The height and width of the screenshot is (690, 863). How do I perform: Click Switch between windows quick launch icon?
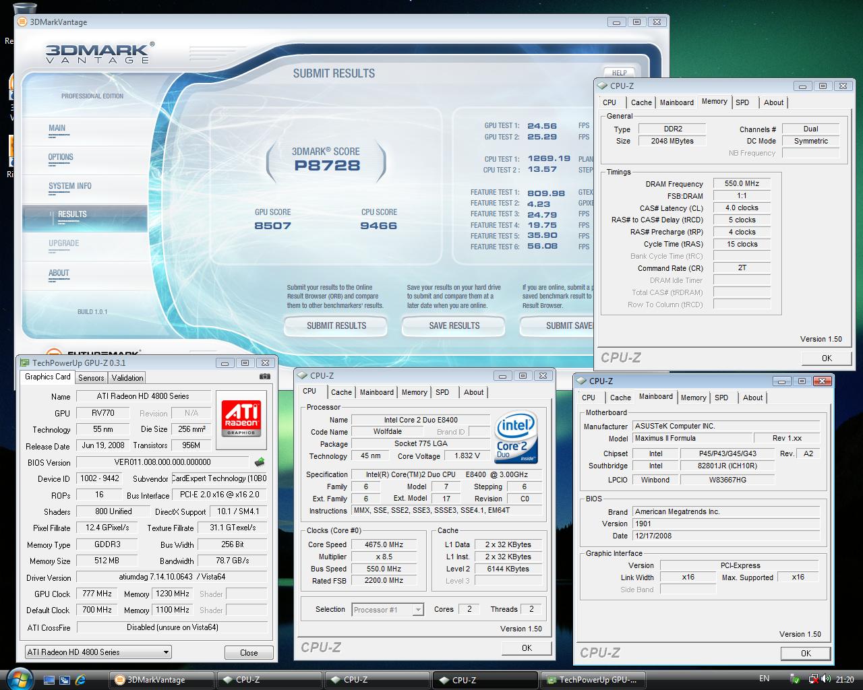coord(65,680)
